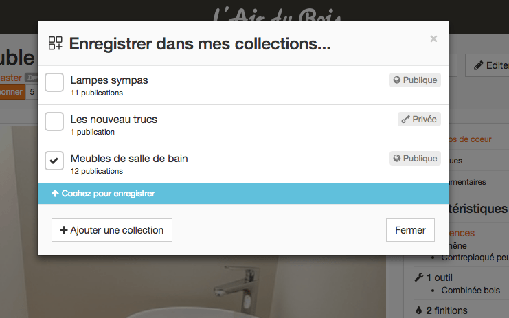Click the key icon on Privée badge
509x318 pixels.
(x=405, y=119)
